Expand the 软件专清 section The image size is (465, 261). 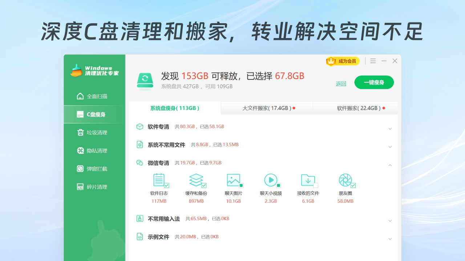[x=390, y=129]
